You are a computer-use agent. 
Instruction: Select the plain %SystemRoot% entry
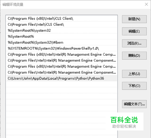(62, 36)
